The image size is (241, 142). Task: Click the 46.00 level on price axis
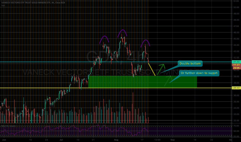[x=236, y=33]
